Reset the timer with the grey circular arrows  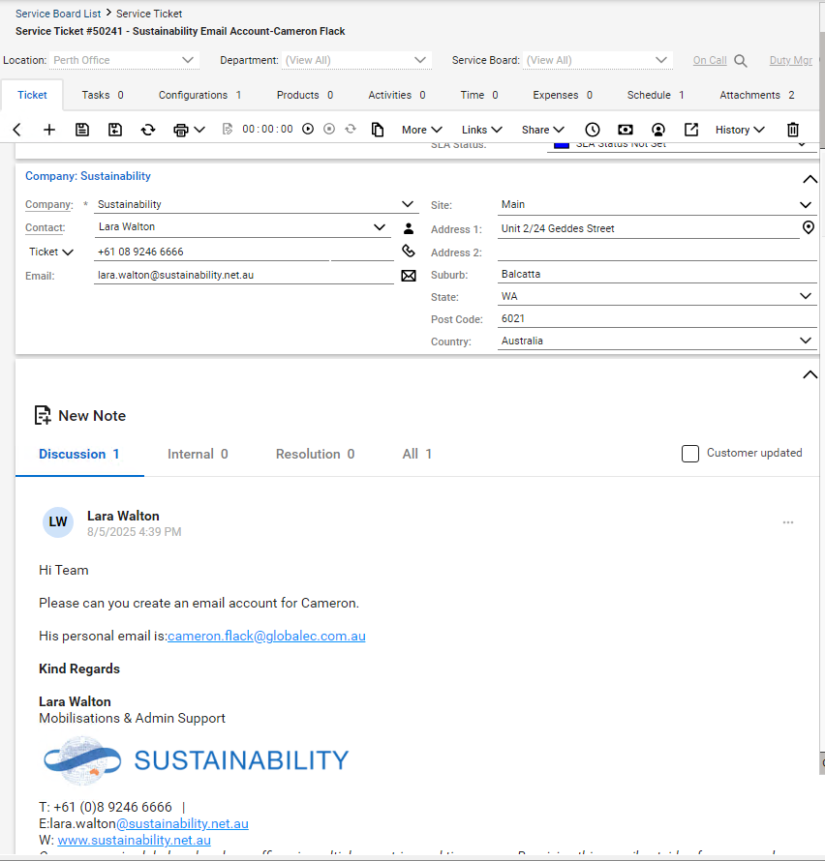pos(351,129)
